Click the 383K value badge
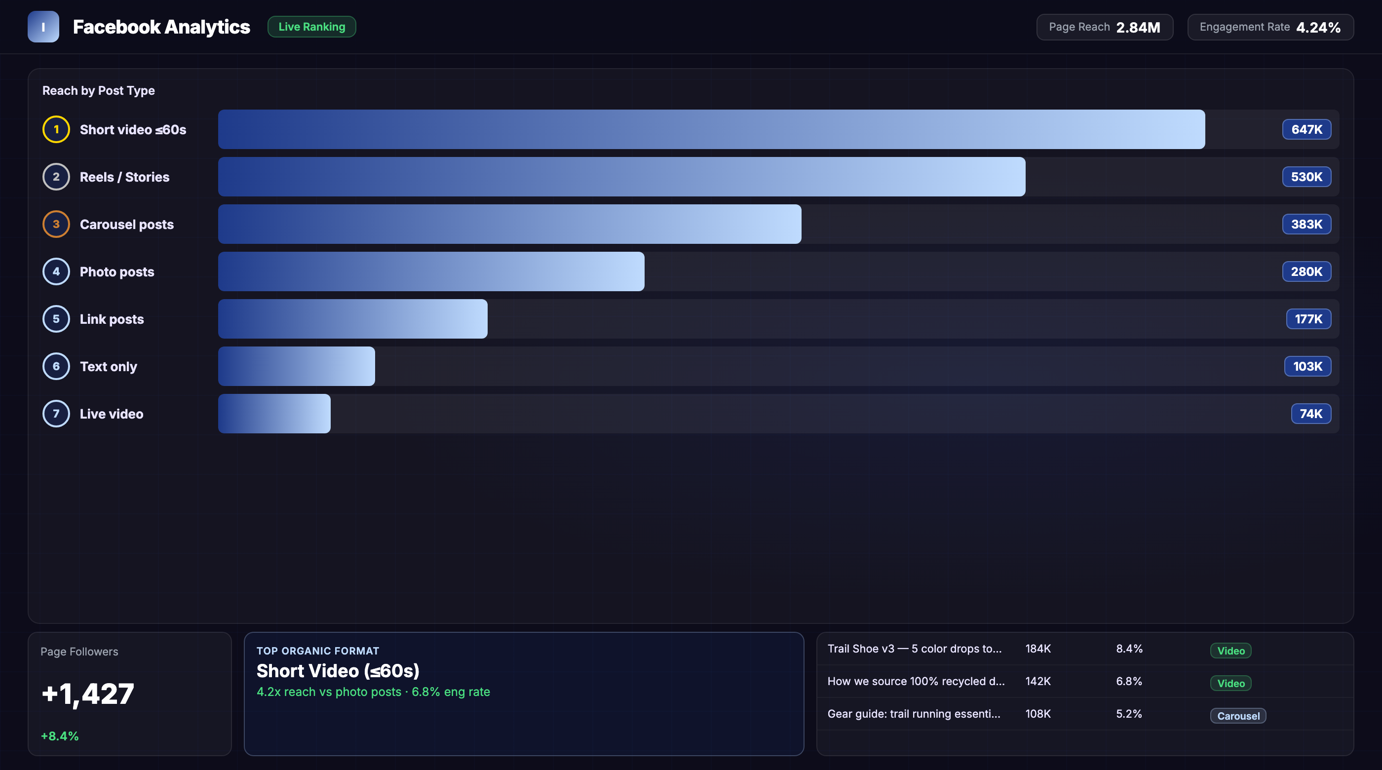 point(1306,224)
